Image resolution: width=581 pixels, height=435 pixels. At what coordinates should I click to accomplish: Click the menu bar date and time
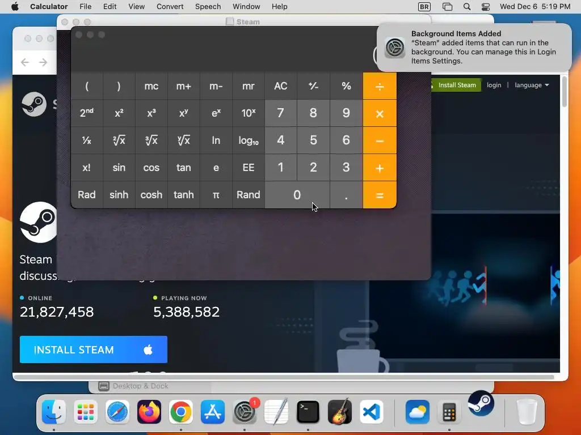tap(534, 7)
